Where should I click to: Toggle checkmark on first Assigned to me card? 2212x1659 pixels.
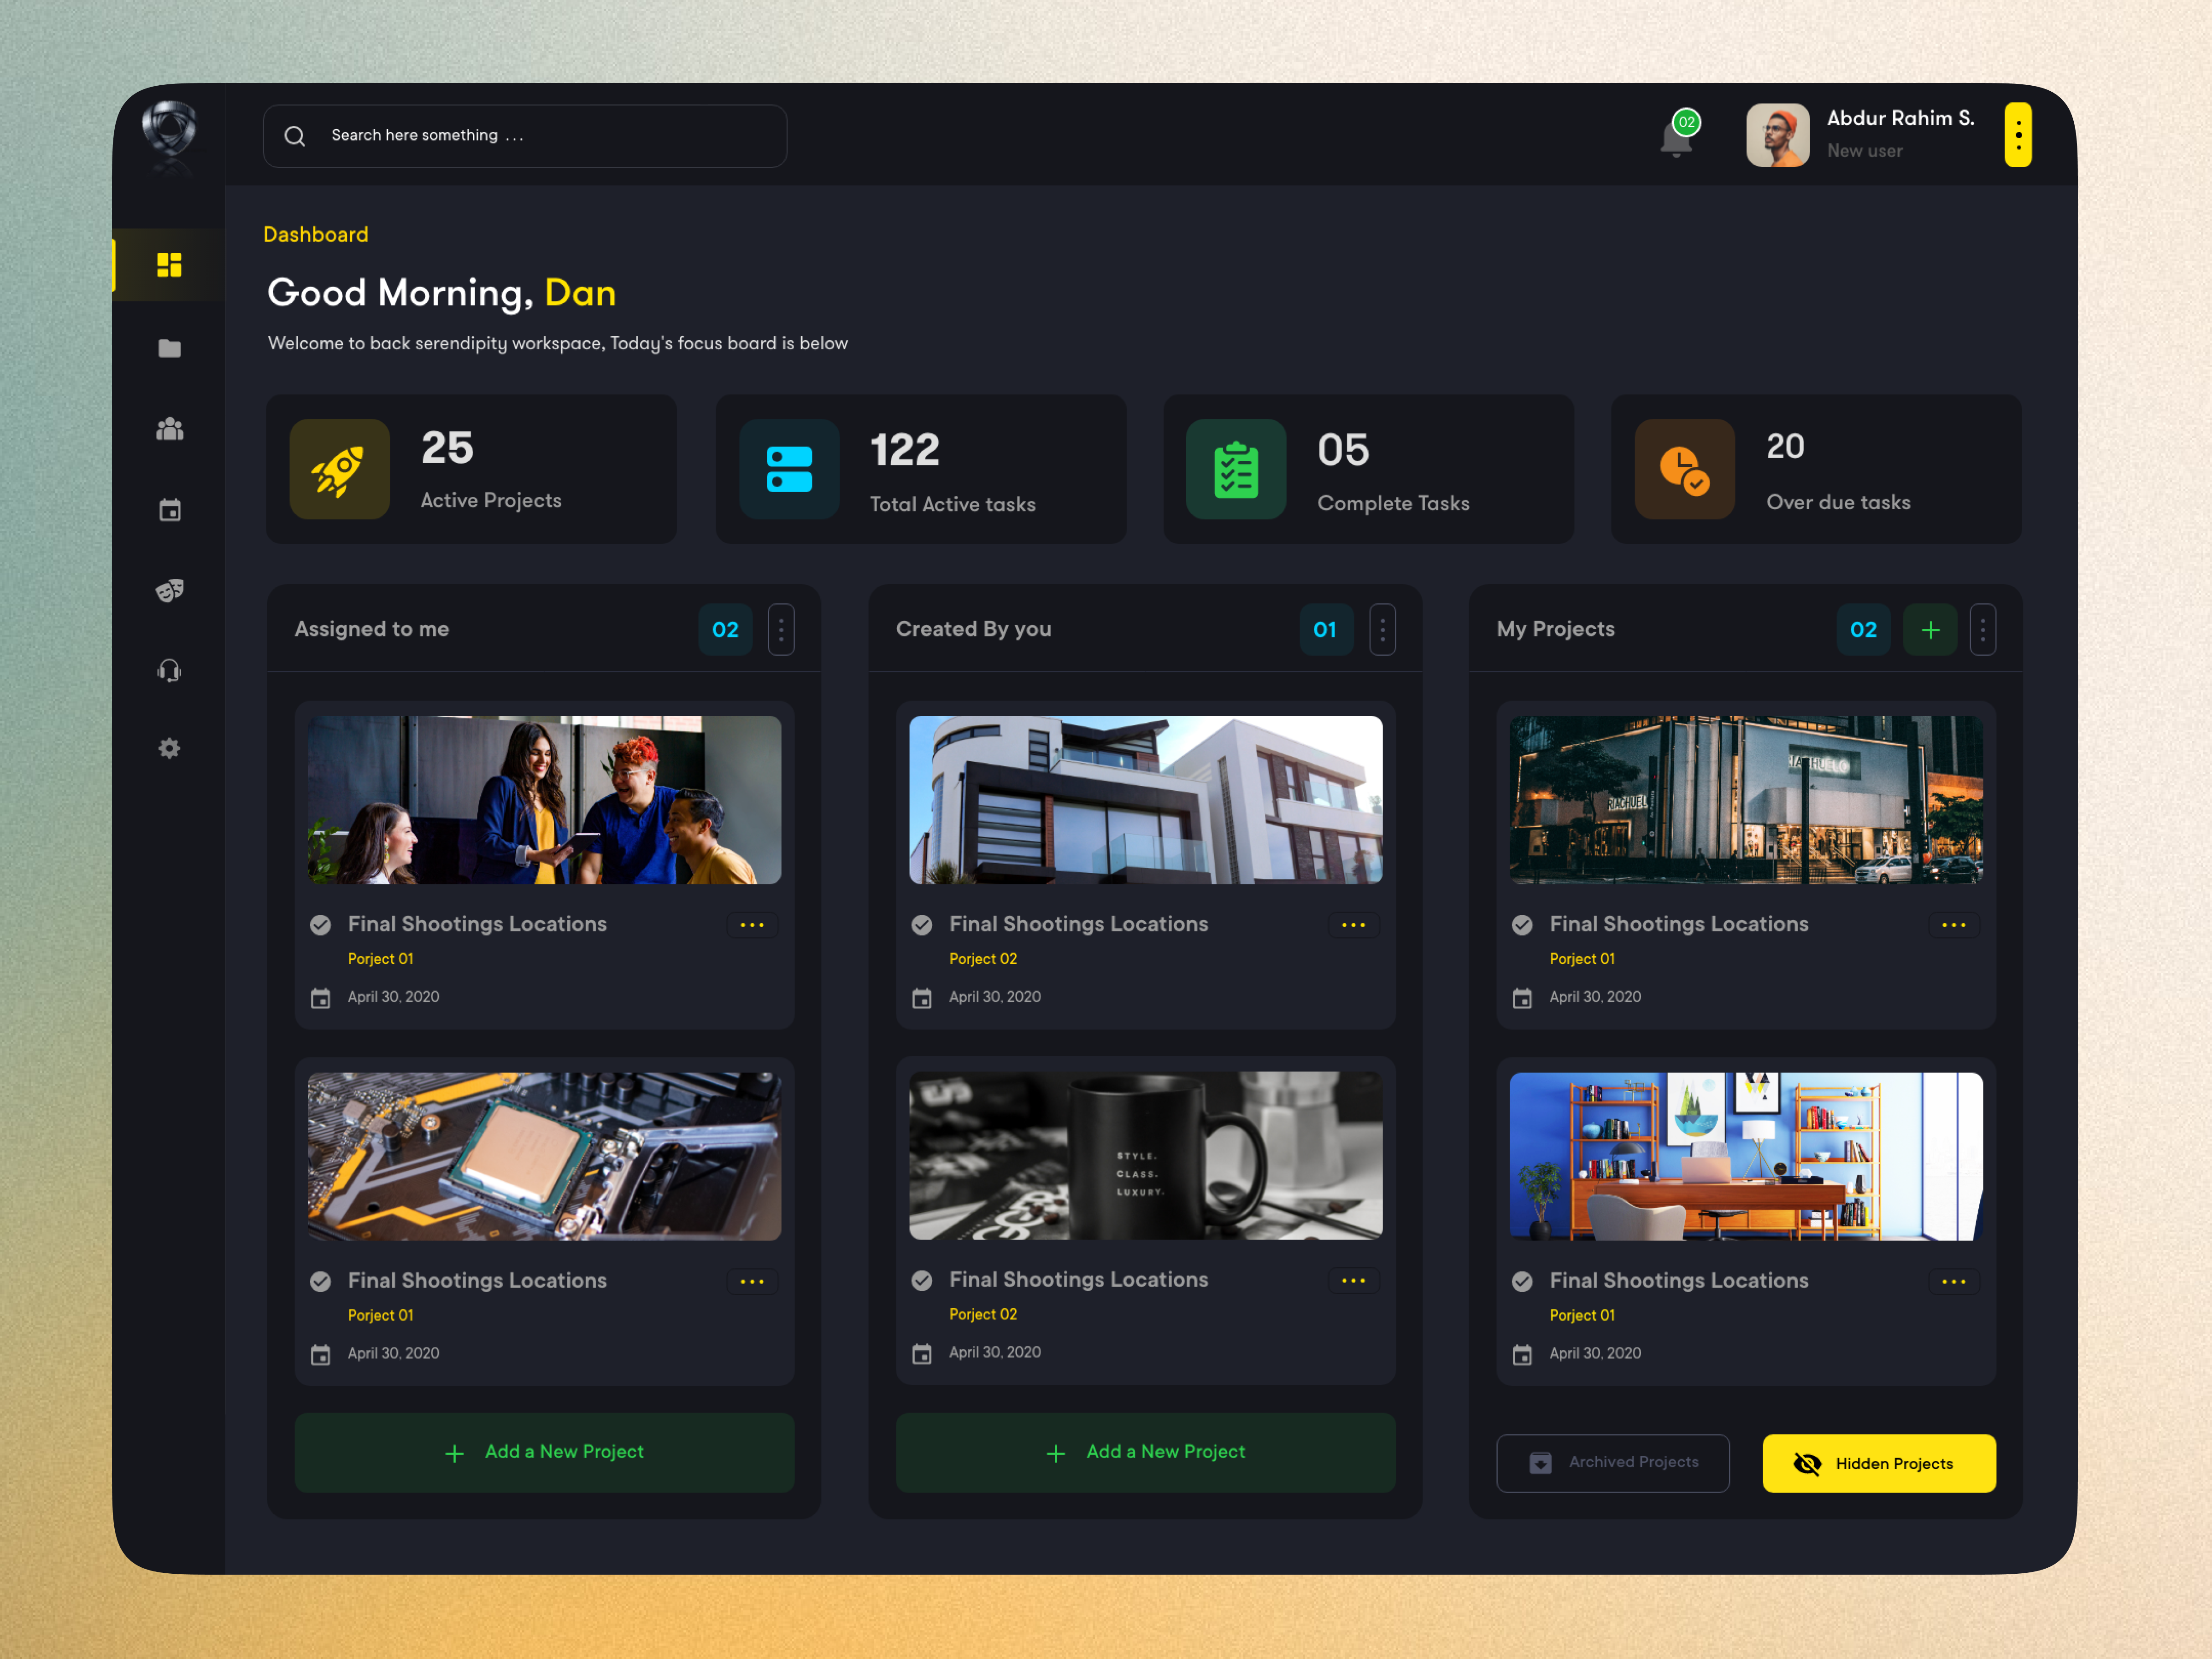[x=320, y=925]
